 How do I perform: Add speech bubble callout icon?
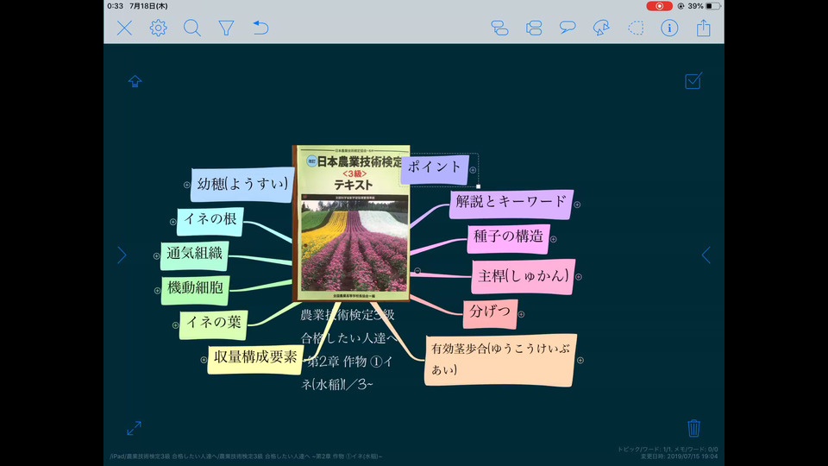click(x=568, y=28)
